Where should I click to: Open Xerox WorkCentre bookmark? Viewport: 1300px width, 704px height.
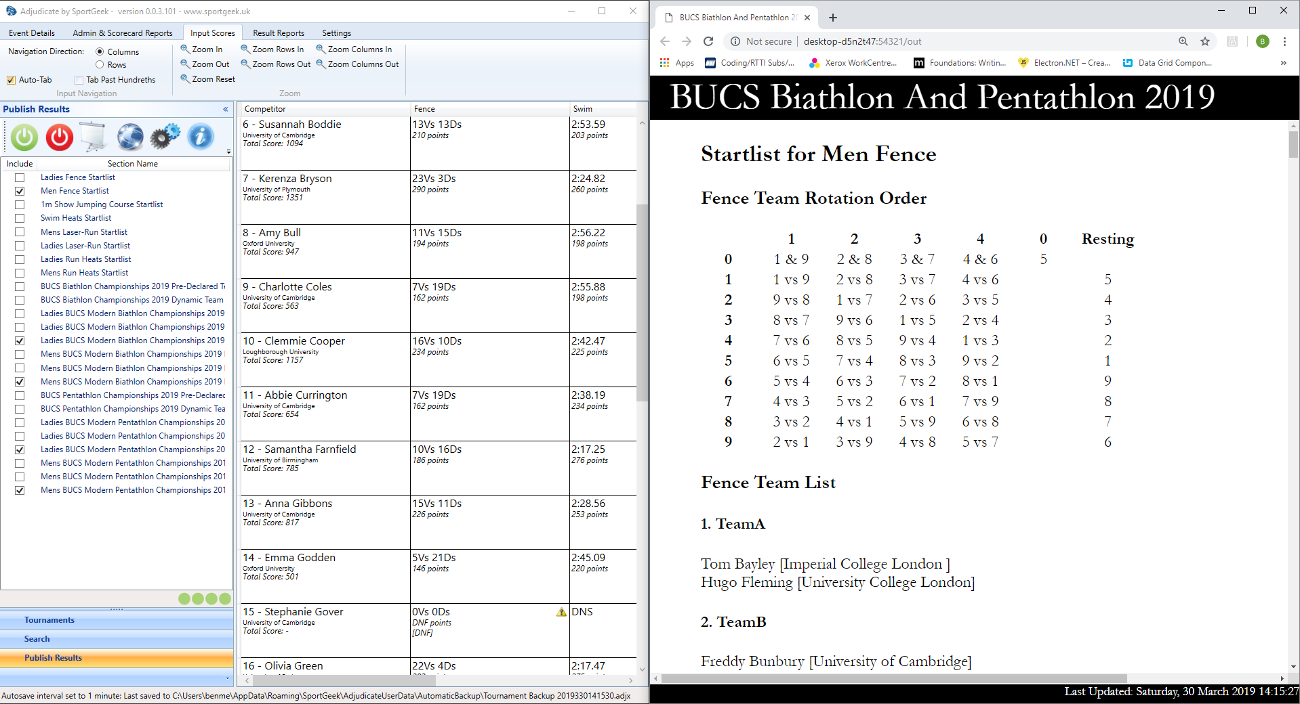click(853, 63)
